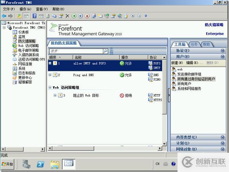This screenshot has width=229, height=172.
Task: Sort rules by the 顺序 column header
Action: (x=60, y=57)
